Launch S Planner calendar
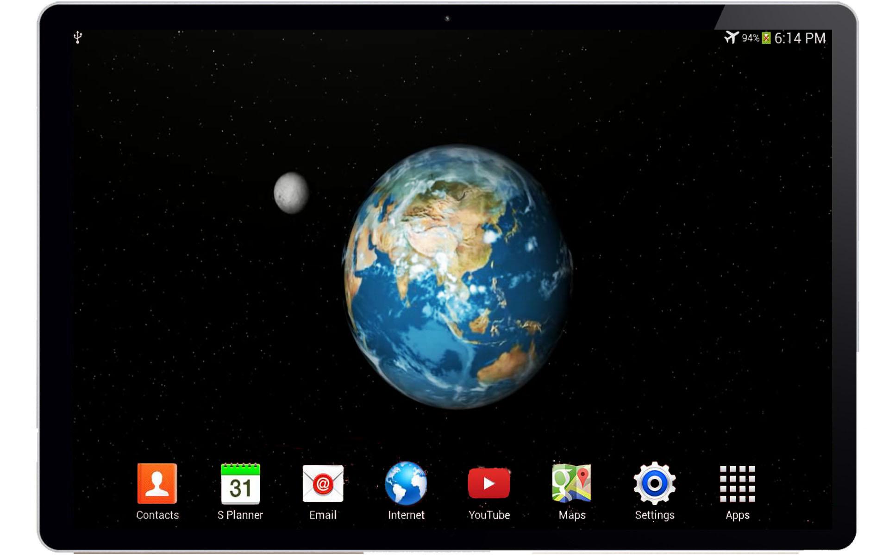Image resolution: width=889 pixels, height=555 pixels. click(240, 483)
